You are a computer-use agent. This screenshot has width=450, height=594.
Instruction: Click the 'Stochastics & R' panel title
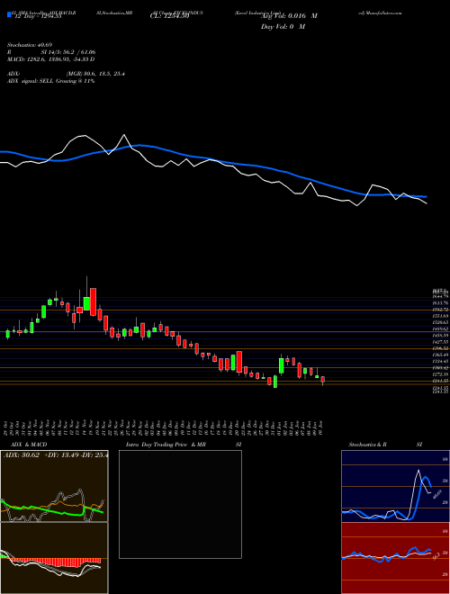pos(367,445)
